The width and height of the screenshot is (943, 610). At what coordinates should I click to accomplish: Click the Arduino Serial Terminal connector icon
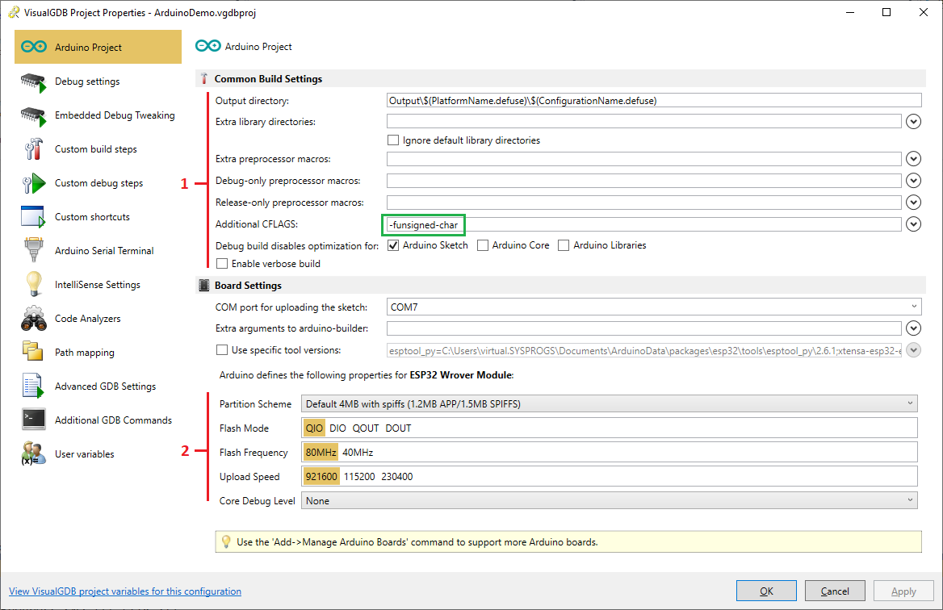(34, 250)
